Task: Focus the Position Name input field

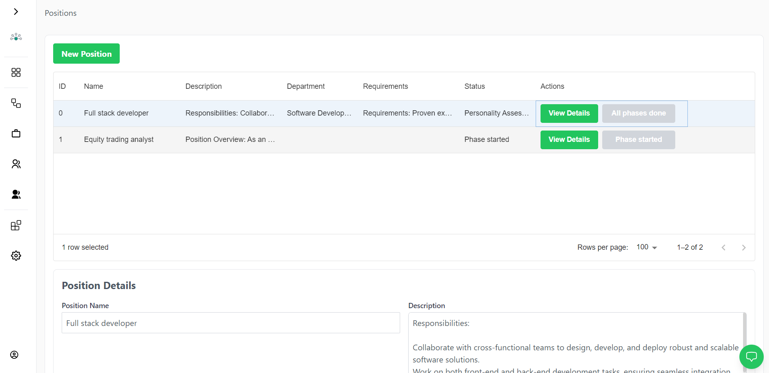Action: (x=231, y=323)
